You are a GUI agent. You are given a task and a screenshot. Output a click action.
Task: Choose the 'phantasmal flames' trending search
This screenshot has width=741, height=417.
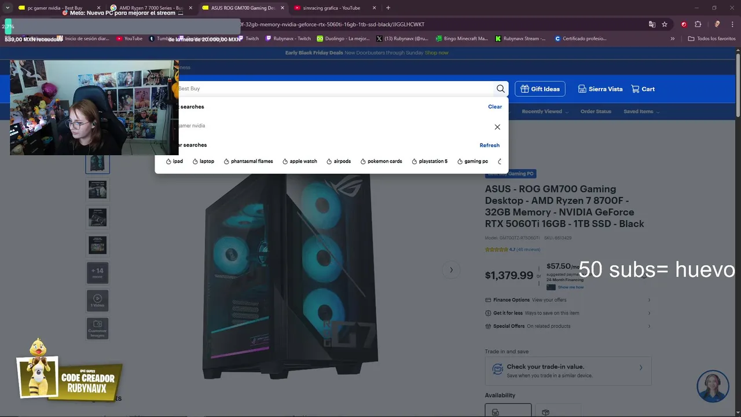(x=248, y=162)
